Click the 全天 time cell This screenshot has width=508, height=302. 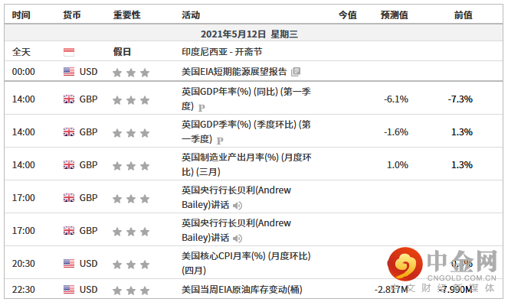21,52
